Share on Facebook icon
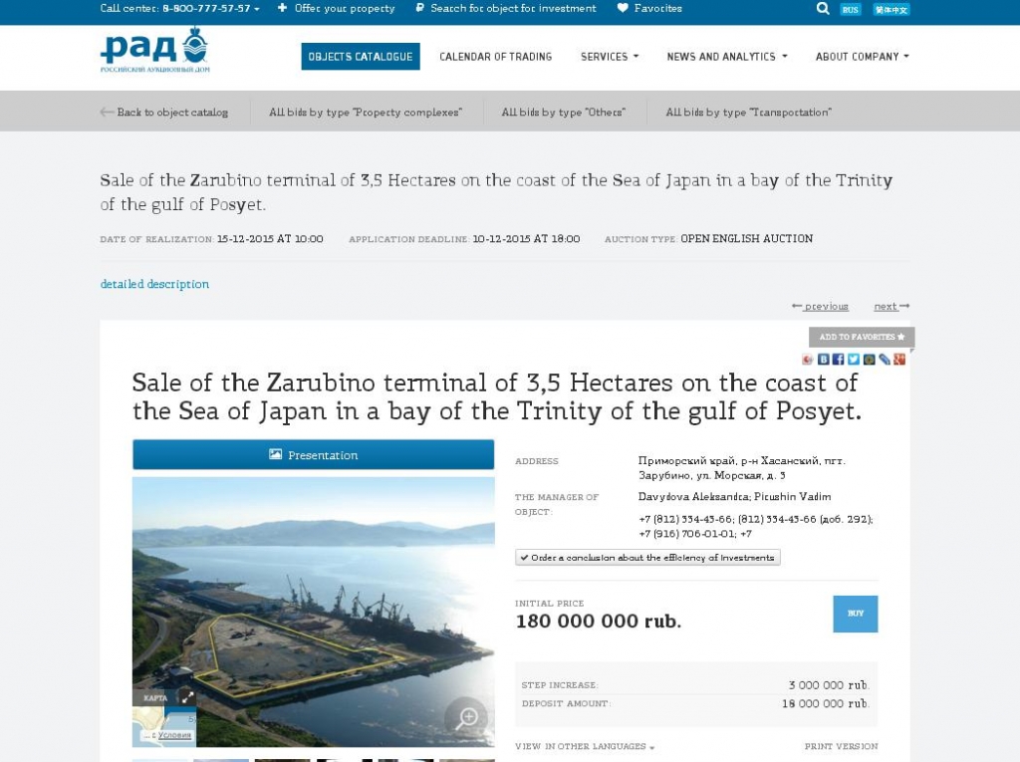 point(838,360)
